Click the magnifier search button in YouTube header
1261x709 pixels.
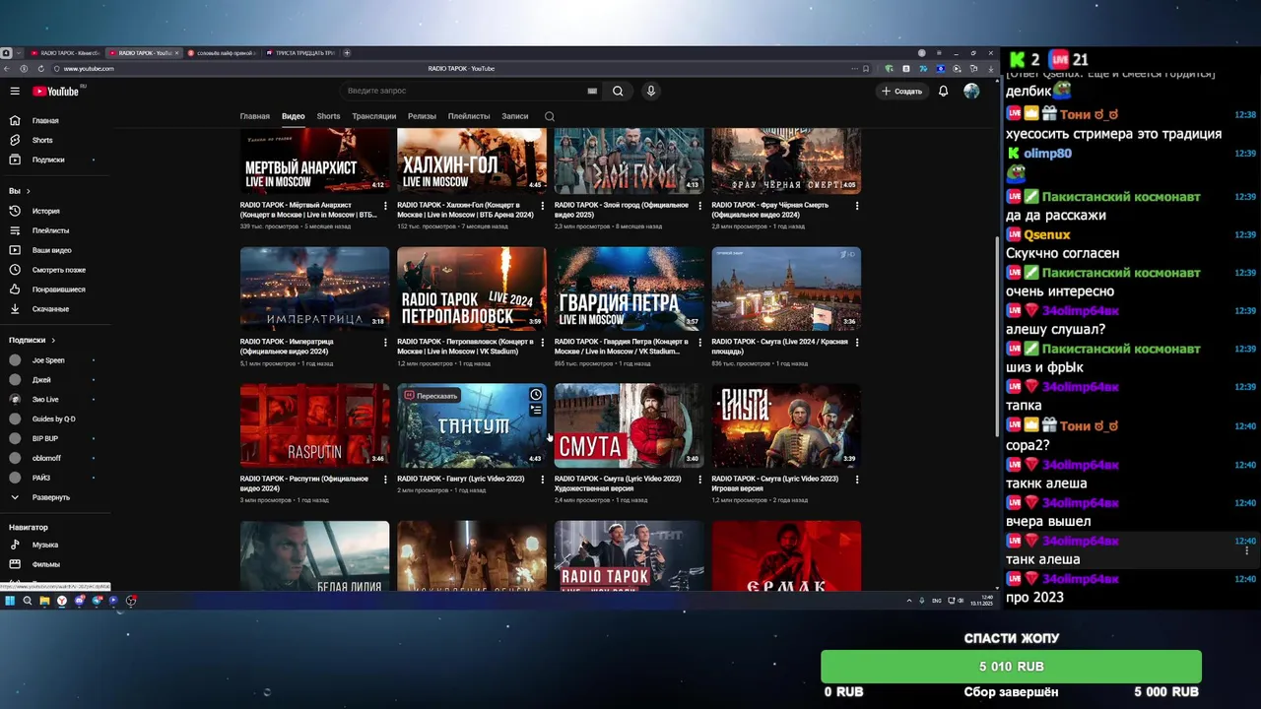coord(618,91)
